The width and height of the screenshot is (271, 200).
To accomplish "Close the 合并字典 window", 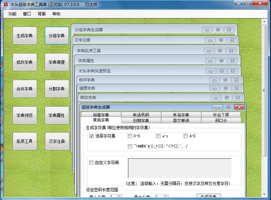I will coord(236,80).
